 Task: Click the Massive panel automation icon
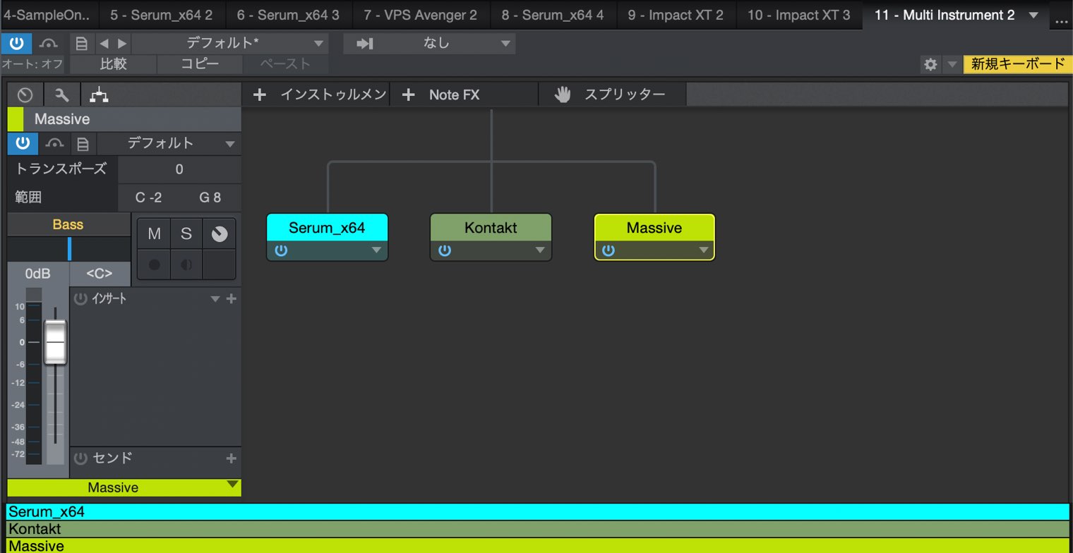pos(54,144)
